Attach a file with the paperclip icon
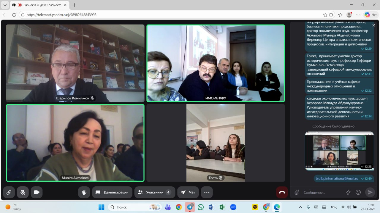This screenshot has width=380, height=213. [x=297, y=192]
